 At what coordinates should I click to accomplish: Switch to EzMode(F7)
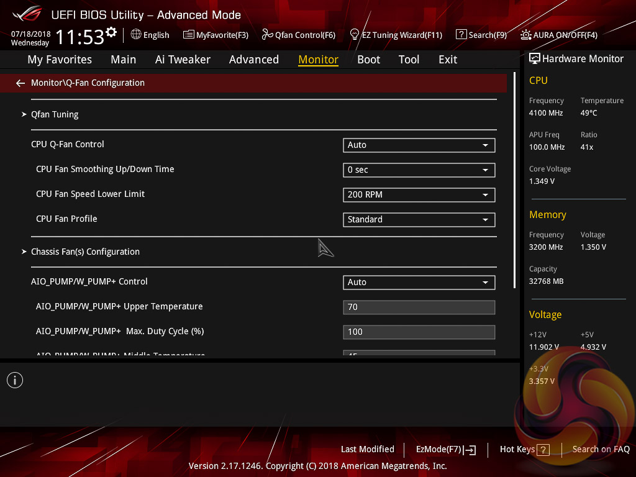[x=445, y=450]
